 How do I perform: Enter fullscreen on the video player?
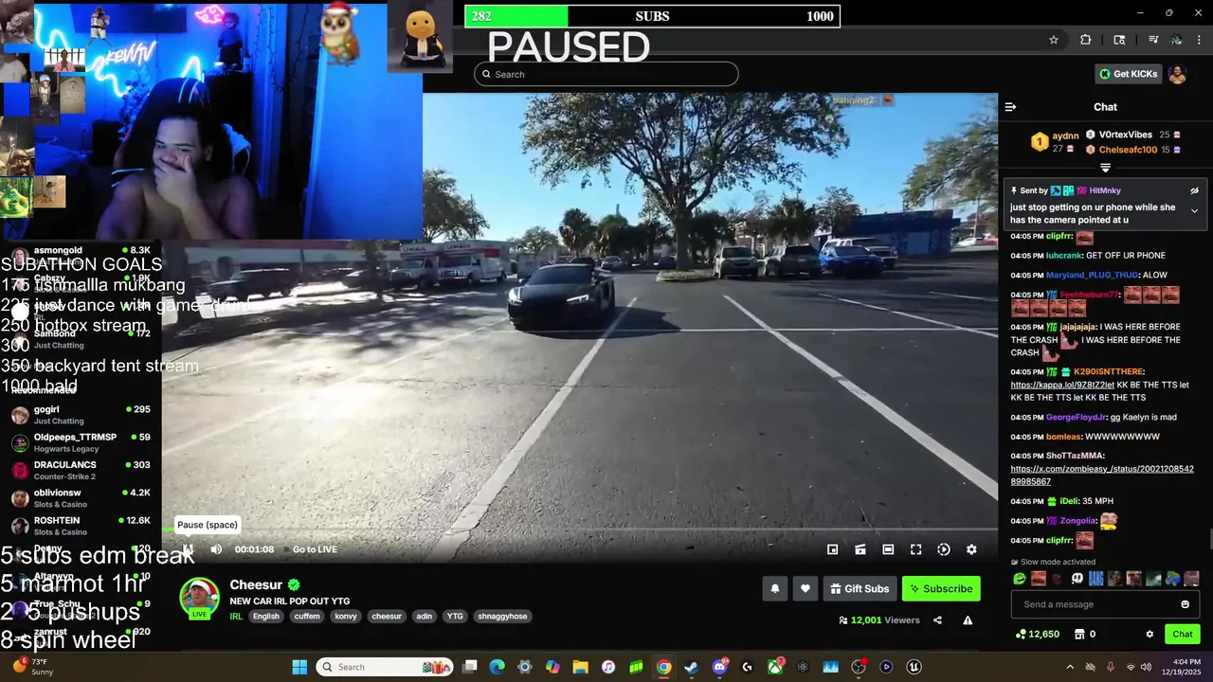coord(915,549)
